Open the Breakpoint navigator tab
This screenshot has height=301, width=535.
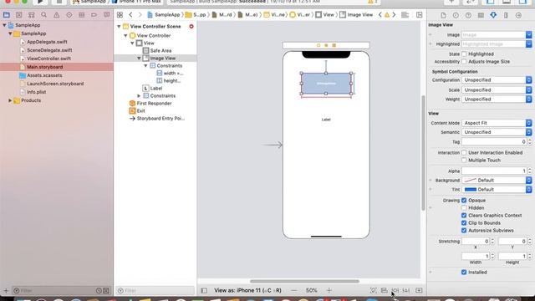coord(94,15)
